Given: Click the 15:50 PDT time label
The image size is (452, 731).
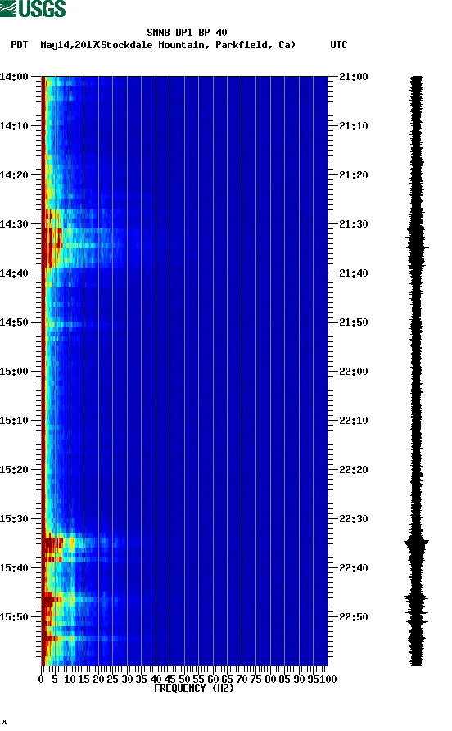Looking at the screenshot, I should 14,616.
